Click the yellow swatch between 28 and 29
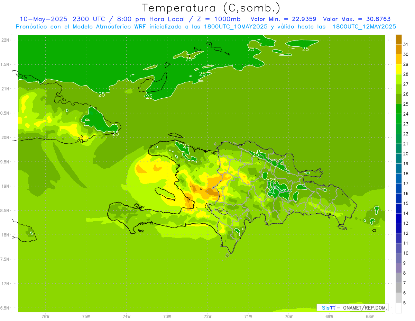 pyautogui.click(x=399, y=69)
